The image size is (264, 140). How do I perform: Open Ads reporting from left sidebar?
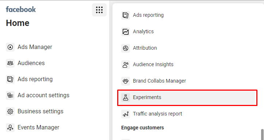pos(35,79)
